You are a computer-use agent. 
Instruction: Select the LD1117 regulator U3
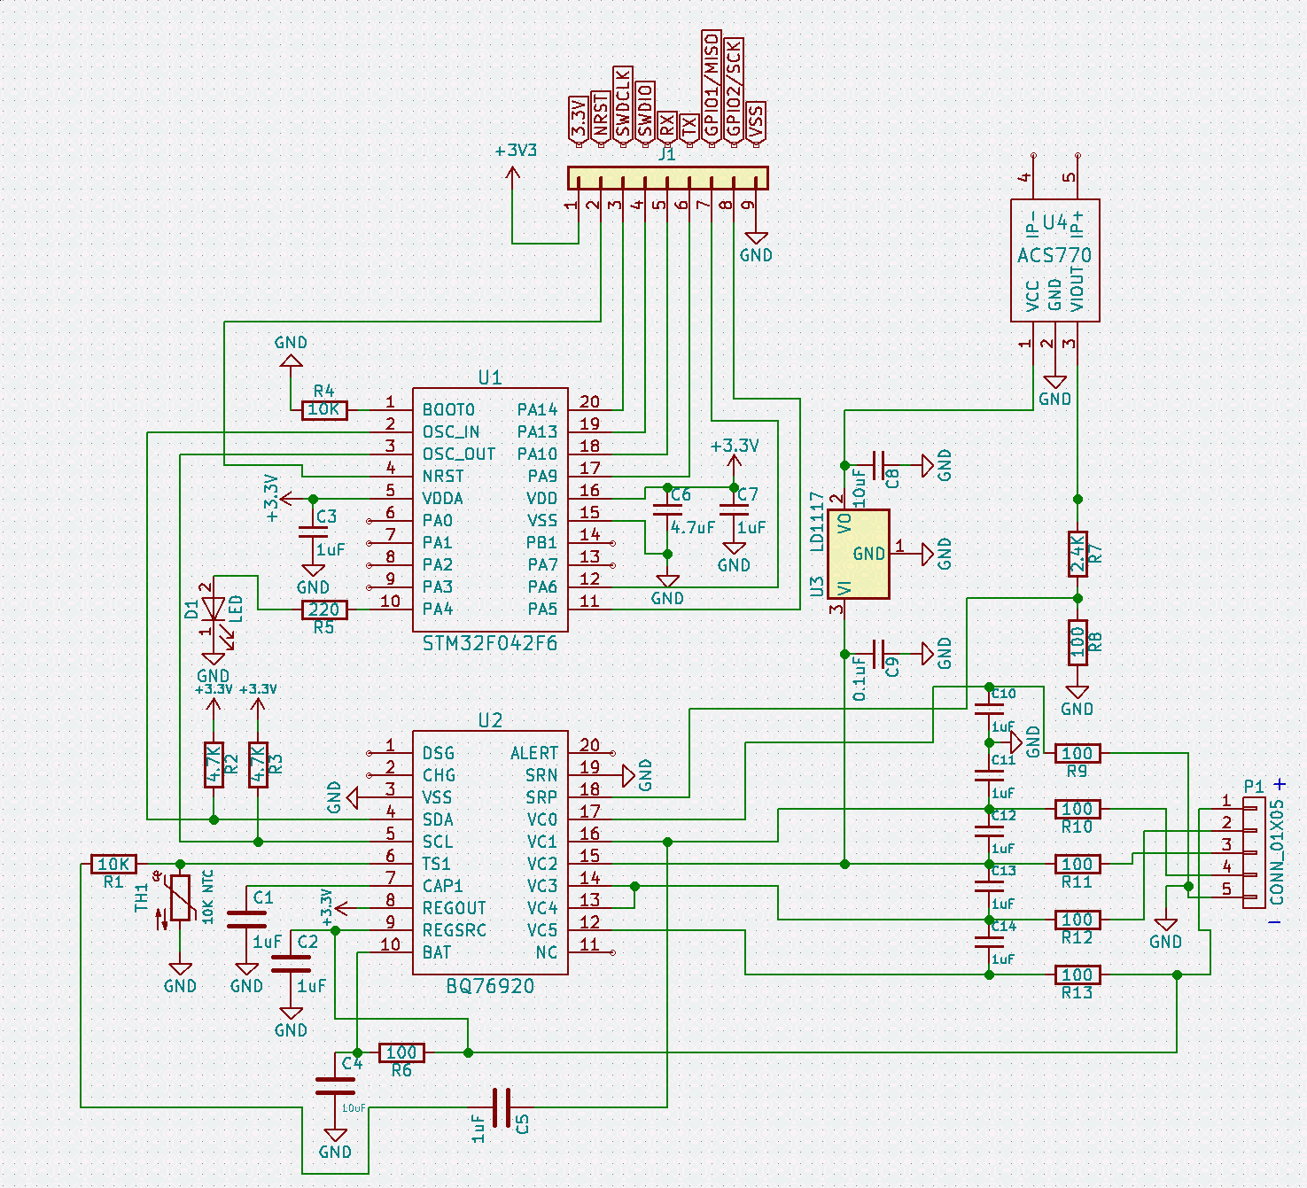(x=858, y=554)
